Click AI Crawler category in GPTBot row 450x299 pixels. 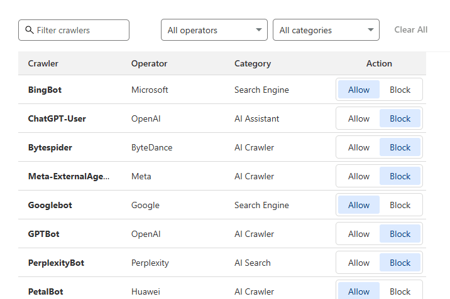(254, 234)
